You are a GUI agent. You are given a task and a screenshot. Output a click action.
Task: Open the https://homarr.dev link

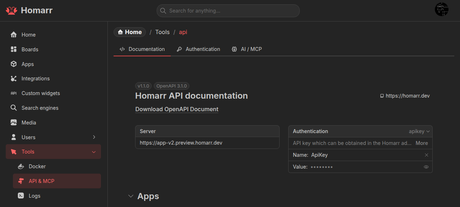click(408, 96)
